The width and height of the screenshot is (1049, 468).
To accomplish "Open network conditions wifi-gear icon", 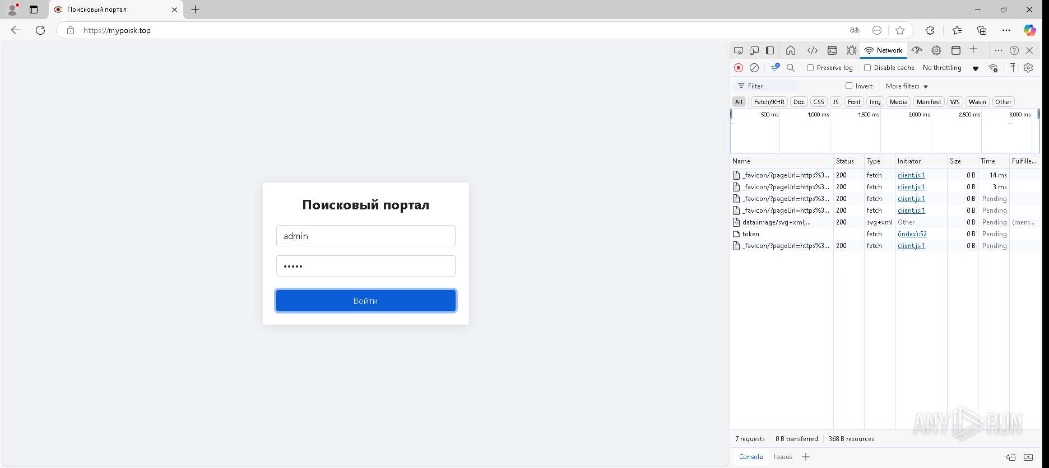I will [994, 68].
